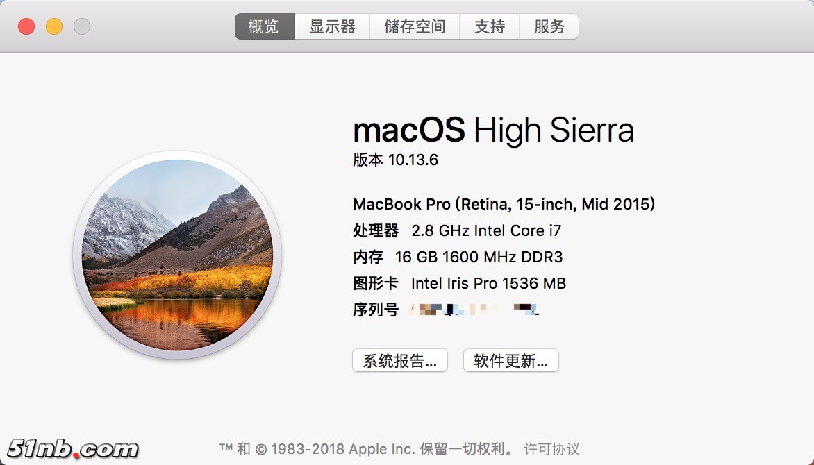The image size is (814, 465).
Task: Click the macOS High Sierra mountain icon
Action: [177, 255]
